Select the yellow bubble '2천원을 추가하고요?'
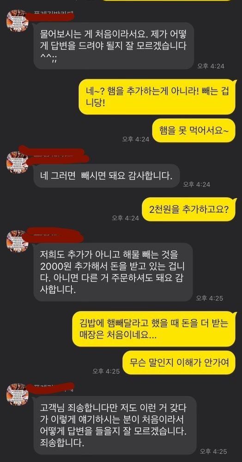242x462 pixels. (x=189, y=210)
